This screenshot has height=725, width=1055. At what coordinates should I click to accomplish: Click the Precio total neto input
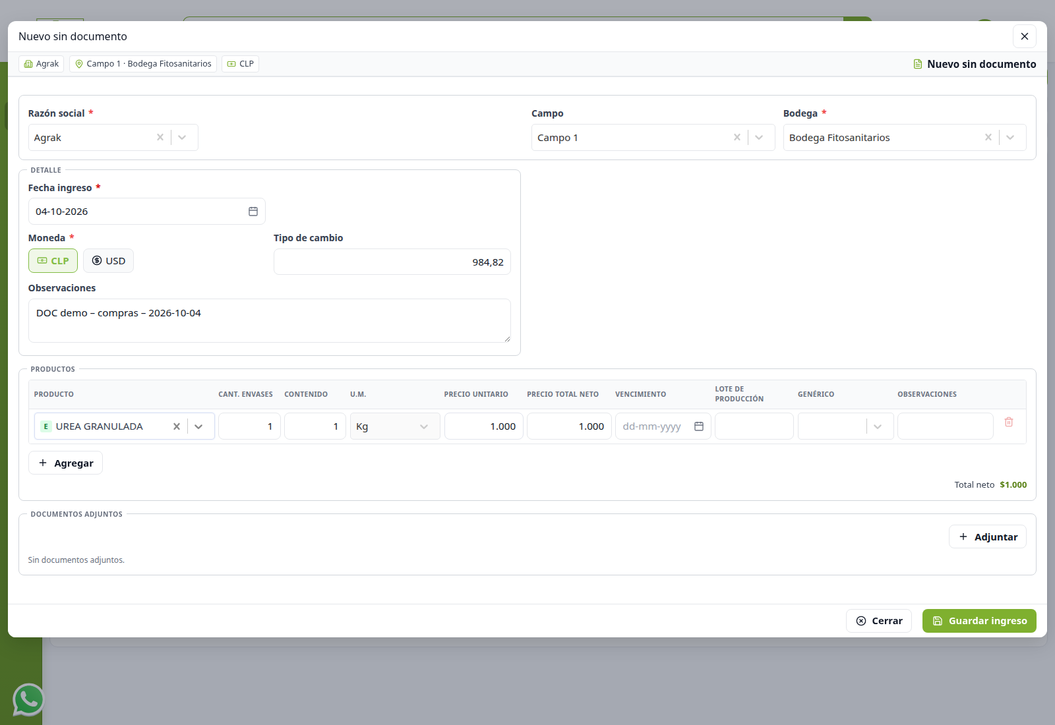570,426
